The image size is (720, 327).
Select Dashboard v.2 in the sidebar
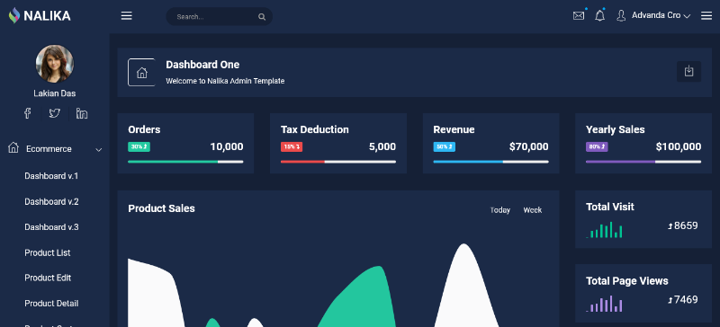point(51,201)
